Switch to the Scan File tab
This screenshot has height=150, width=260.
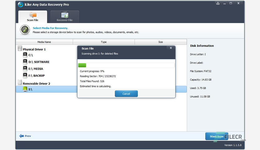click(33, 17)
